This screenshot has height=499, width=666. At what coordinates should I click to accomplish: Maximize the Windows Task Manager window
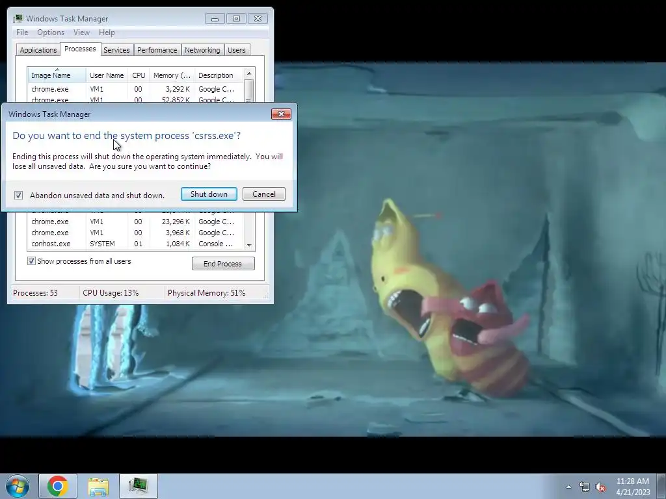[x=236, y=19]
